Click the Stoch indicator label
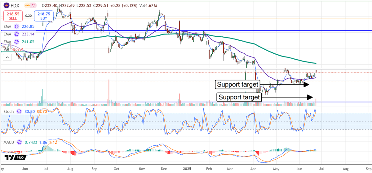The image size is (372, 173). [x=9, y=111]
